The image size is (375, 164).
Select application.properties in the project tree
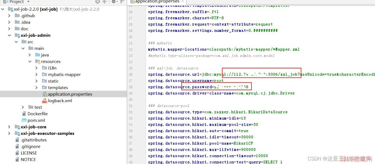[x=70, y=94]
